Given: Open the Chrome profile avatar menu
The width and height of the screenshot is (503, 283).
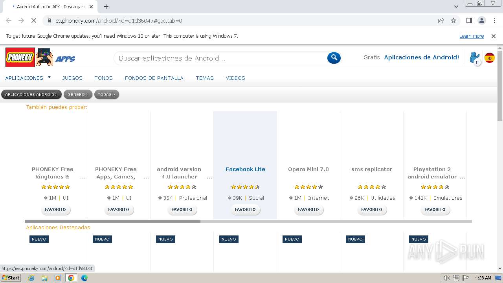Looking at the screenshot, I should [481, 20].
